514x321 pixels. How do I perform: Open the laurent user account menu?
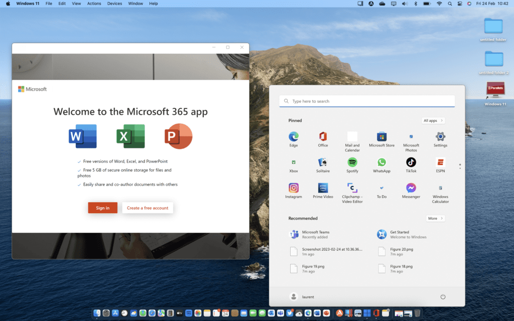click(x=302, y=297)
